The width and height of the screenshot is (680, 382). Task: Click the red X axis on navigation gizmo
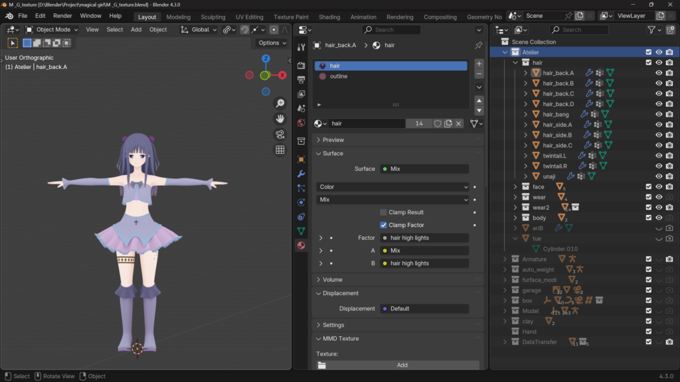coord(282,75)
